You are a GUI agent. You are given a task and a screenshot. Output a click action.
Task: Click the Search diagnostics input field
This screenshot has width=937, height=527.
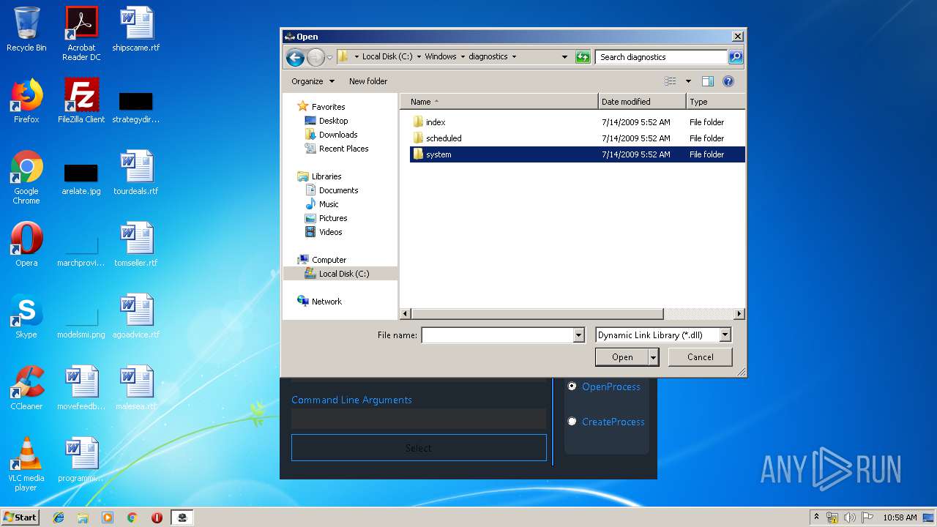[662, 57]
